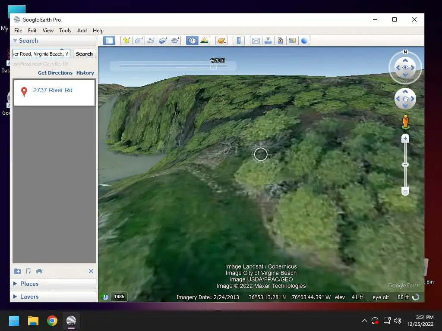Record a tour with the camera icon
The width and height of the screenshot is (442, 331).
tap(175, 41)
